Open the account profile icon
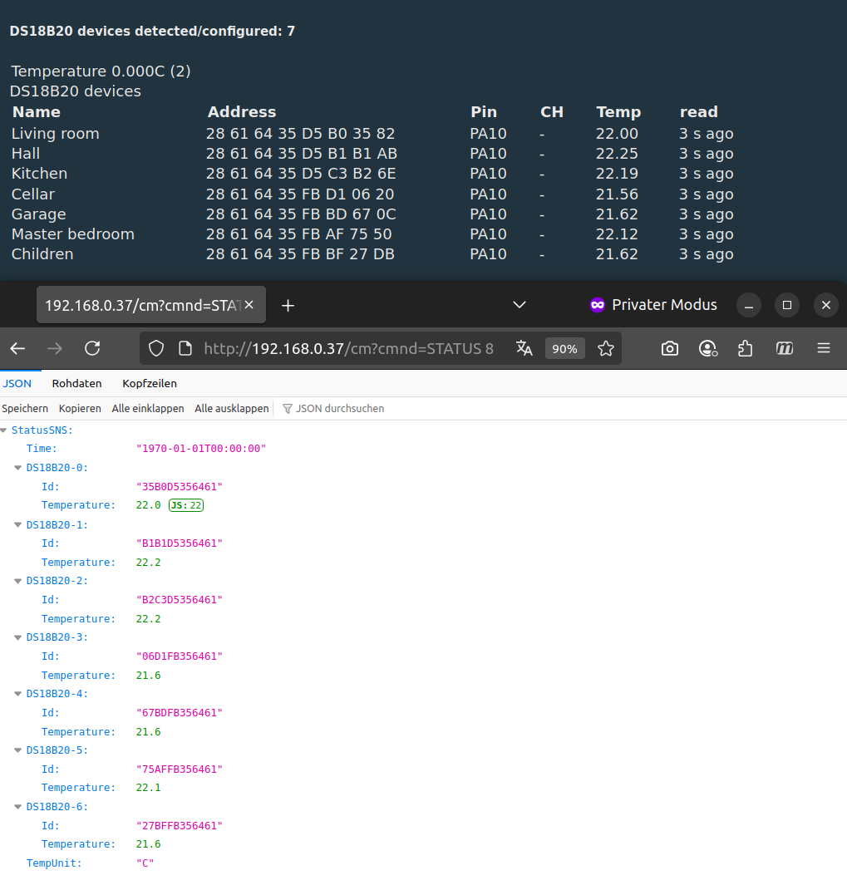The height and width of the screenshot is (885, 847). (708, 349)
